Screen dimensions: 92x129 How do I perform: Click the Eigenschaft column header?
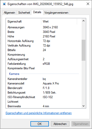[24, 21]
